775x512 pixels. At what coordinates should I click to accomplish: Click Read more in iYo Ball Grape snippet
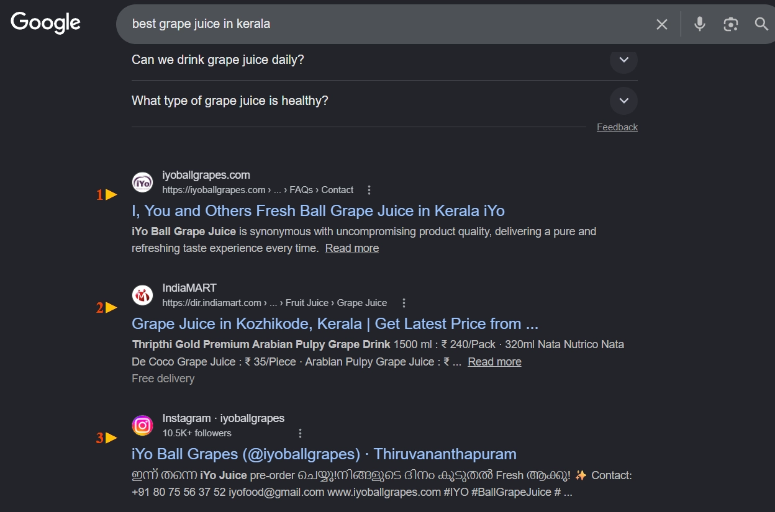click(351, 248)
